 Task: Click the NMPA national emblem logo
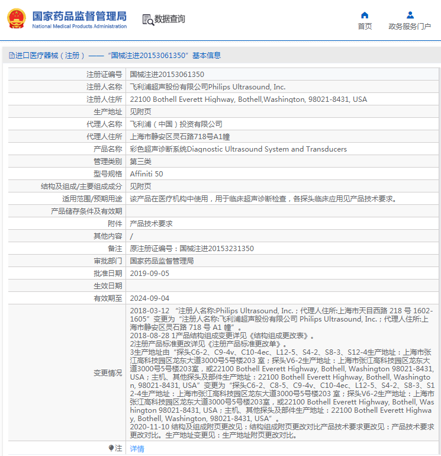(x=17, y=18)
